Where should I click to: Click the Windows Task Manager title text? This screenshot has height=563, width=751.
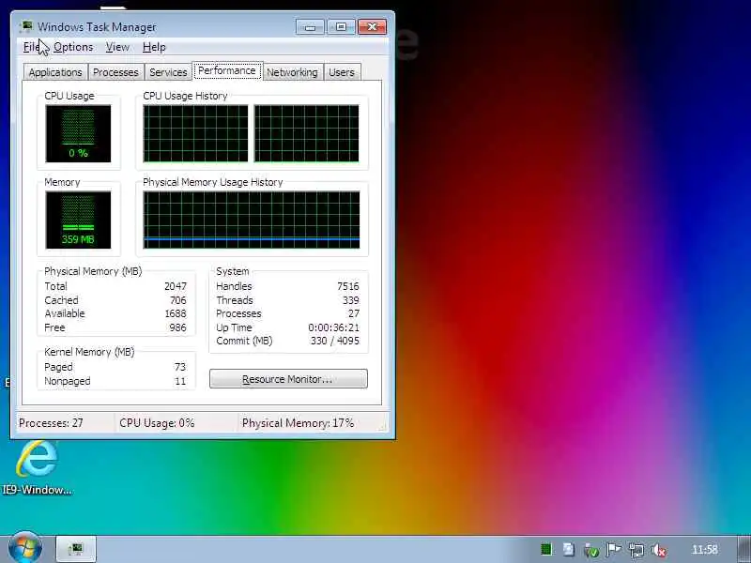tap(97, 27)
